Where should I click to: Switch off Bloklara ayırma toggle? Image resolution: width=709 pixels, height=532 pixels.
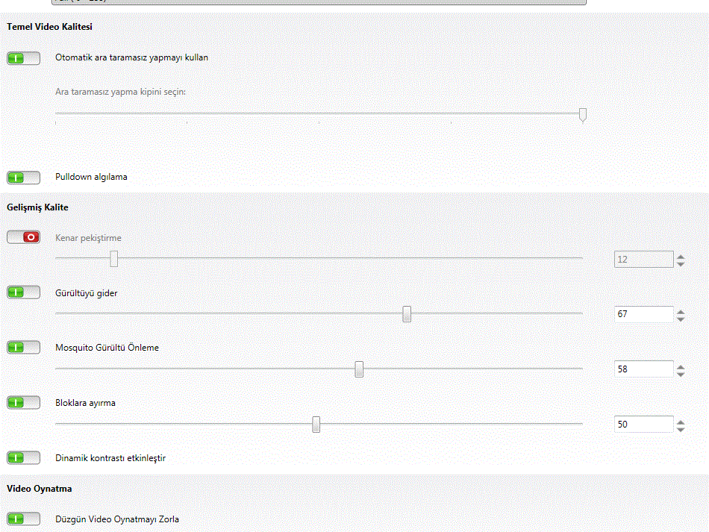[24, 403]
